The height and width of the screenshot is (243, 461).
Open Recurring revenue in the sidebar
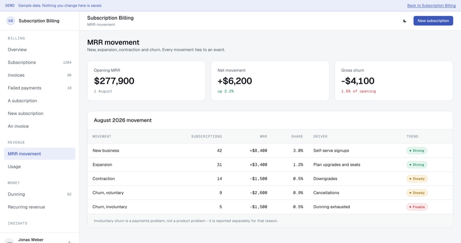point(40,207)
